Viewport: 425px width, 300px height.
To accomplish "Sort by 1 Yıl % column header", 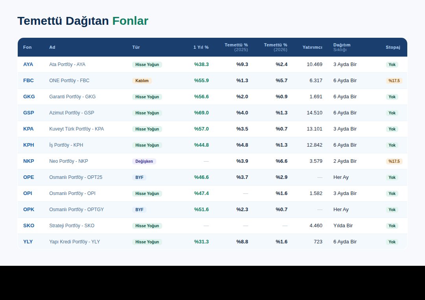I will click(x=201, y=47).
